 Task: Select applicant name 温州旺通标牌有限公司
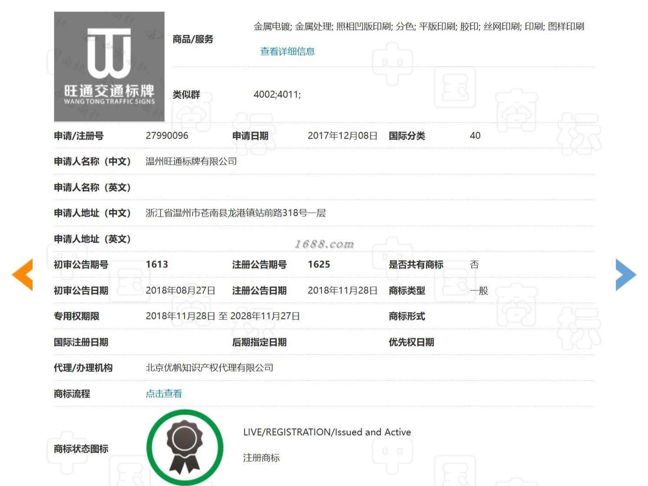[x=191, y=162]
